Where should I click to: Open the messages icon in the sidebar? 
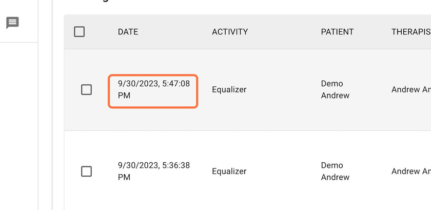pyautogui.click(x=12, y=23)
